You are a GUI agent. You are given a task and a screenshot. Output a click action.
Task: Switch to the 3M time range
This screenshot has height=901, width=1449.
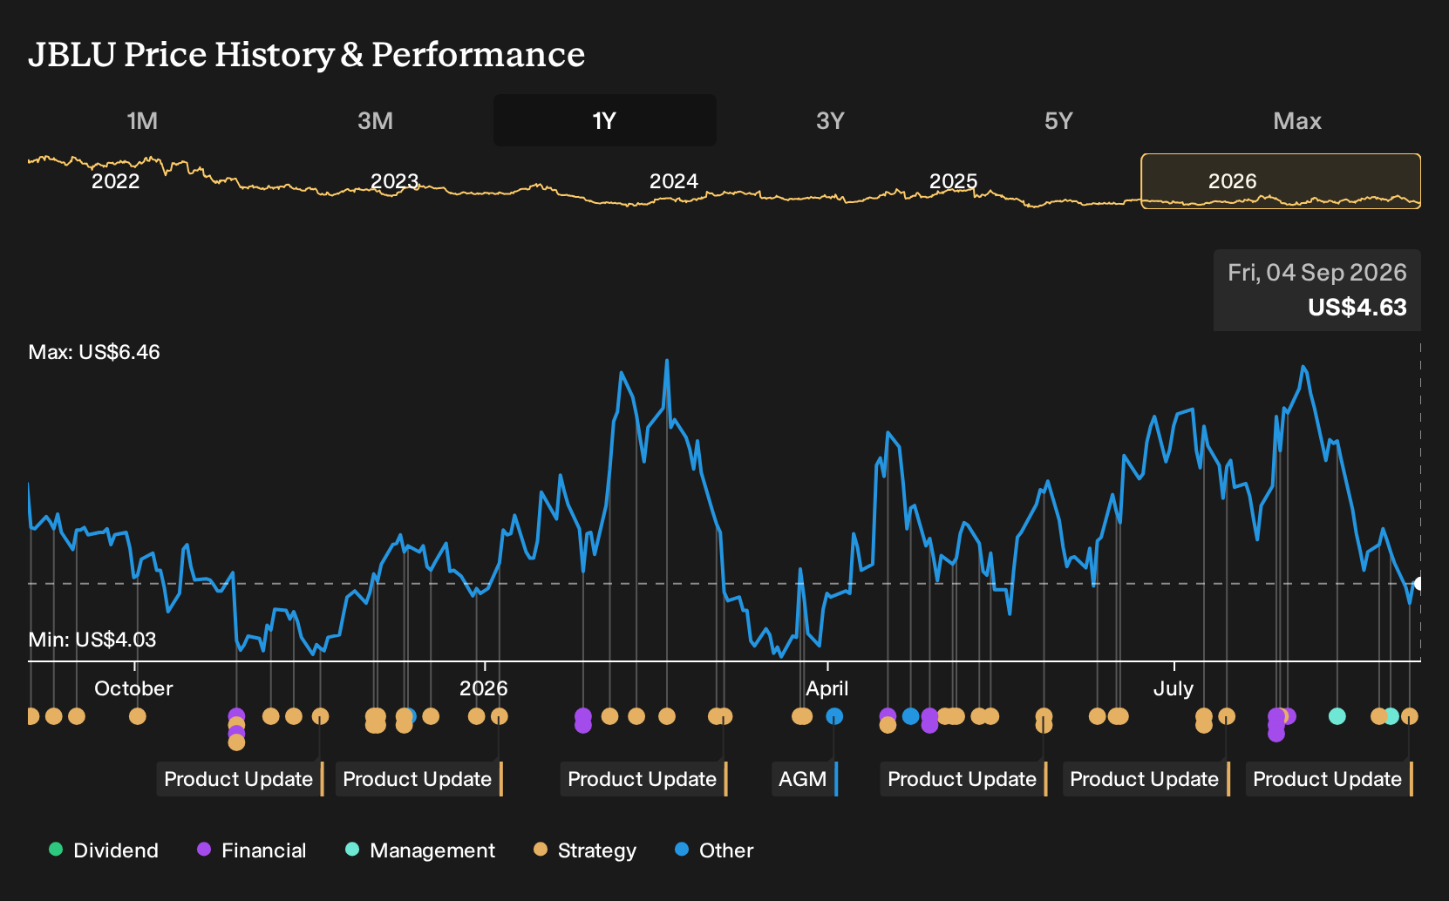pos(375,120)
